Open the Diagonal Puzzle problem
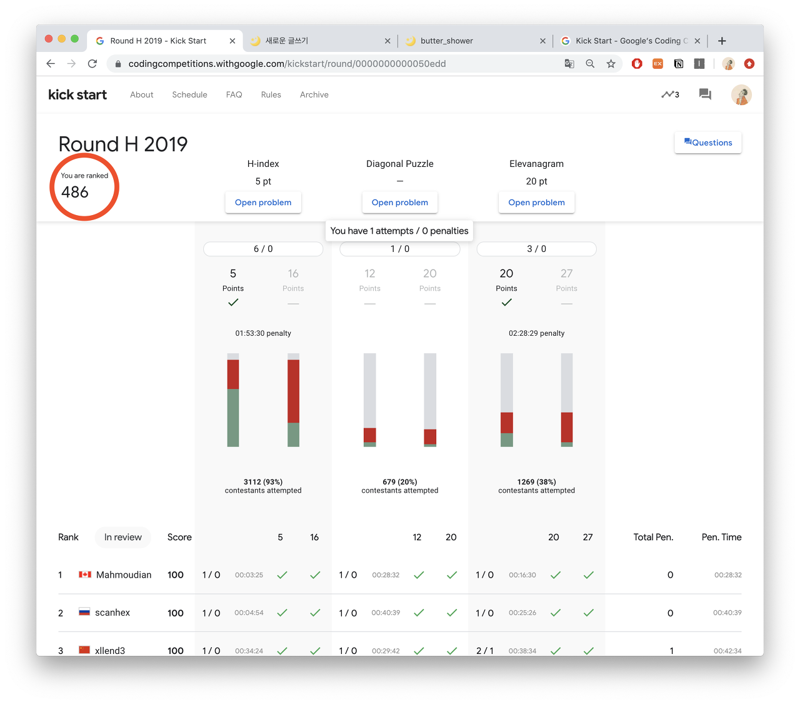The height and width of the screenshot is (704, 800). coord(400,203)
